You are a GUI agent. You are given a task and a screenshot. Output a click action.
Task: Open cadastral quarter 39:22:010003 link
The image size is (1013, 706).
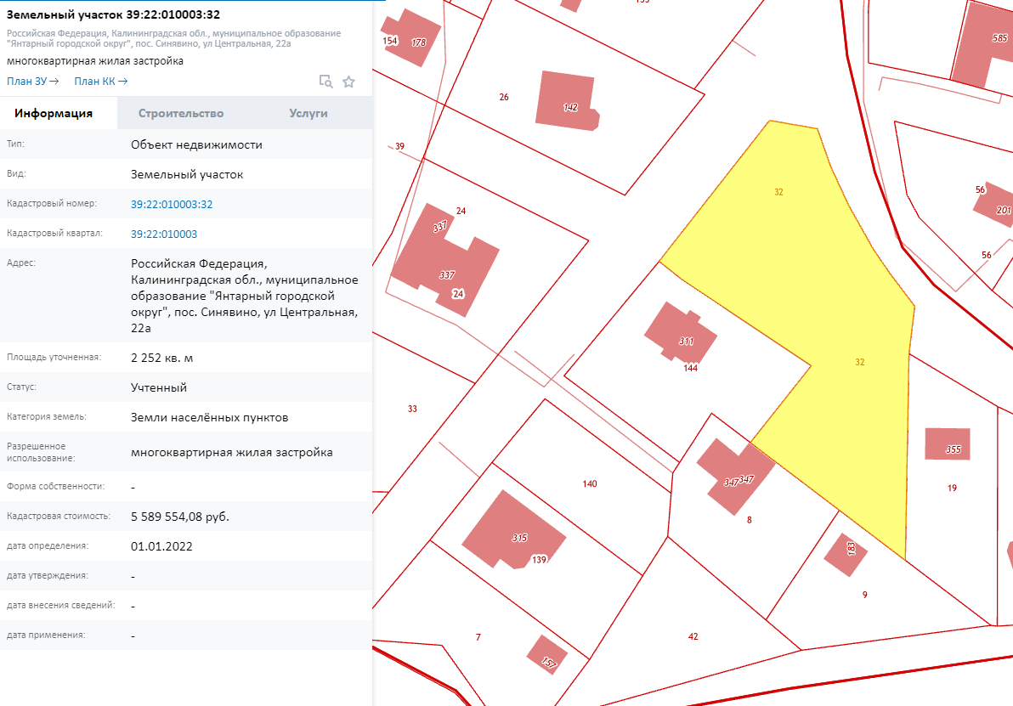tap(164, 234)
